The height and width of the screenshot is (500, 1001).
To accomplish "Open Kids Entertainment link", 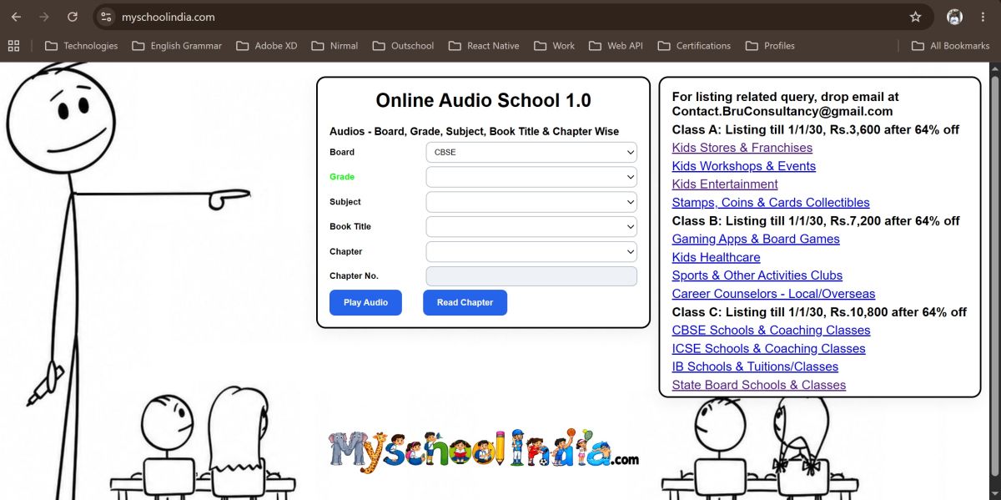I will 725,184.
